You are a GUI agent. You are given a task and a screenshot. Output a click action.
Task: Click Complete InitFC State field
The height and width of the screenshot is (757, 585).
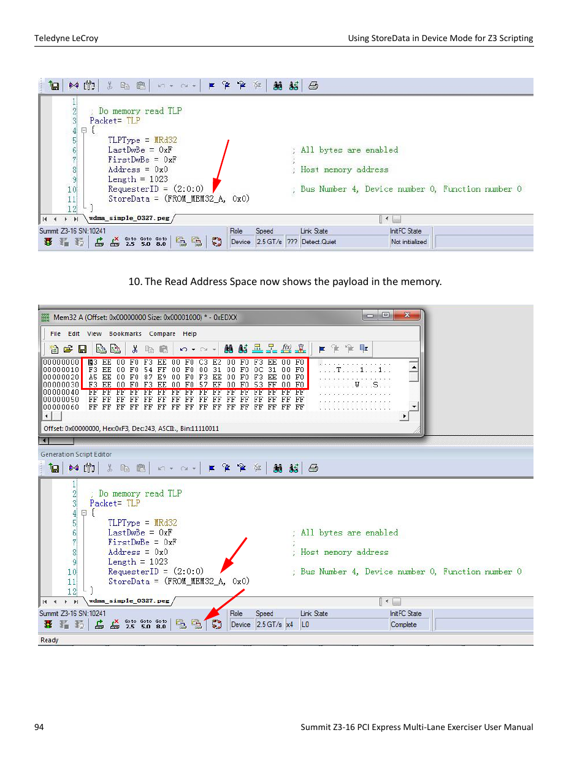pos(410,625)
